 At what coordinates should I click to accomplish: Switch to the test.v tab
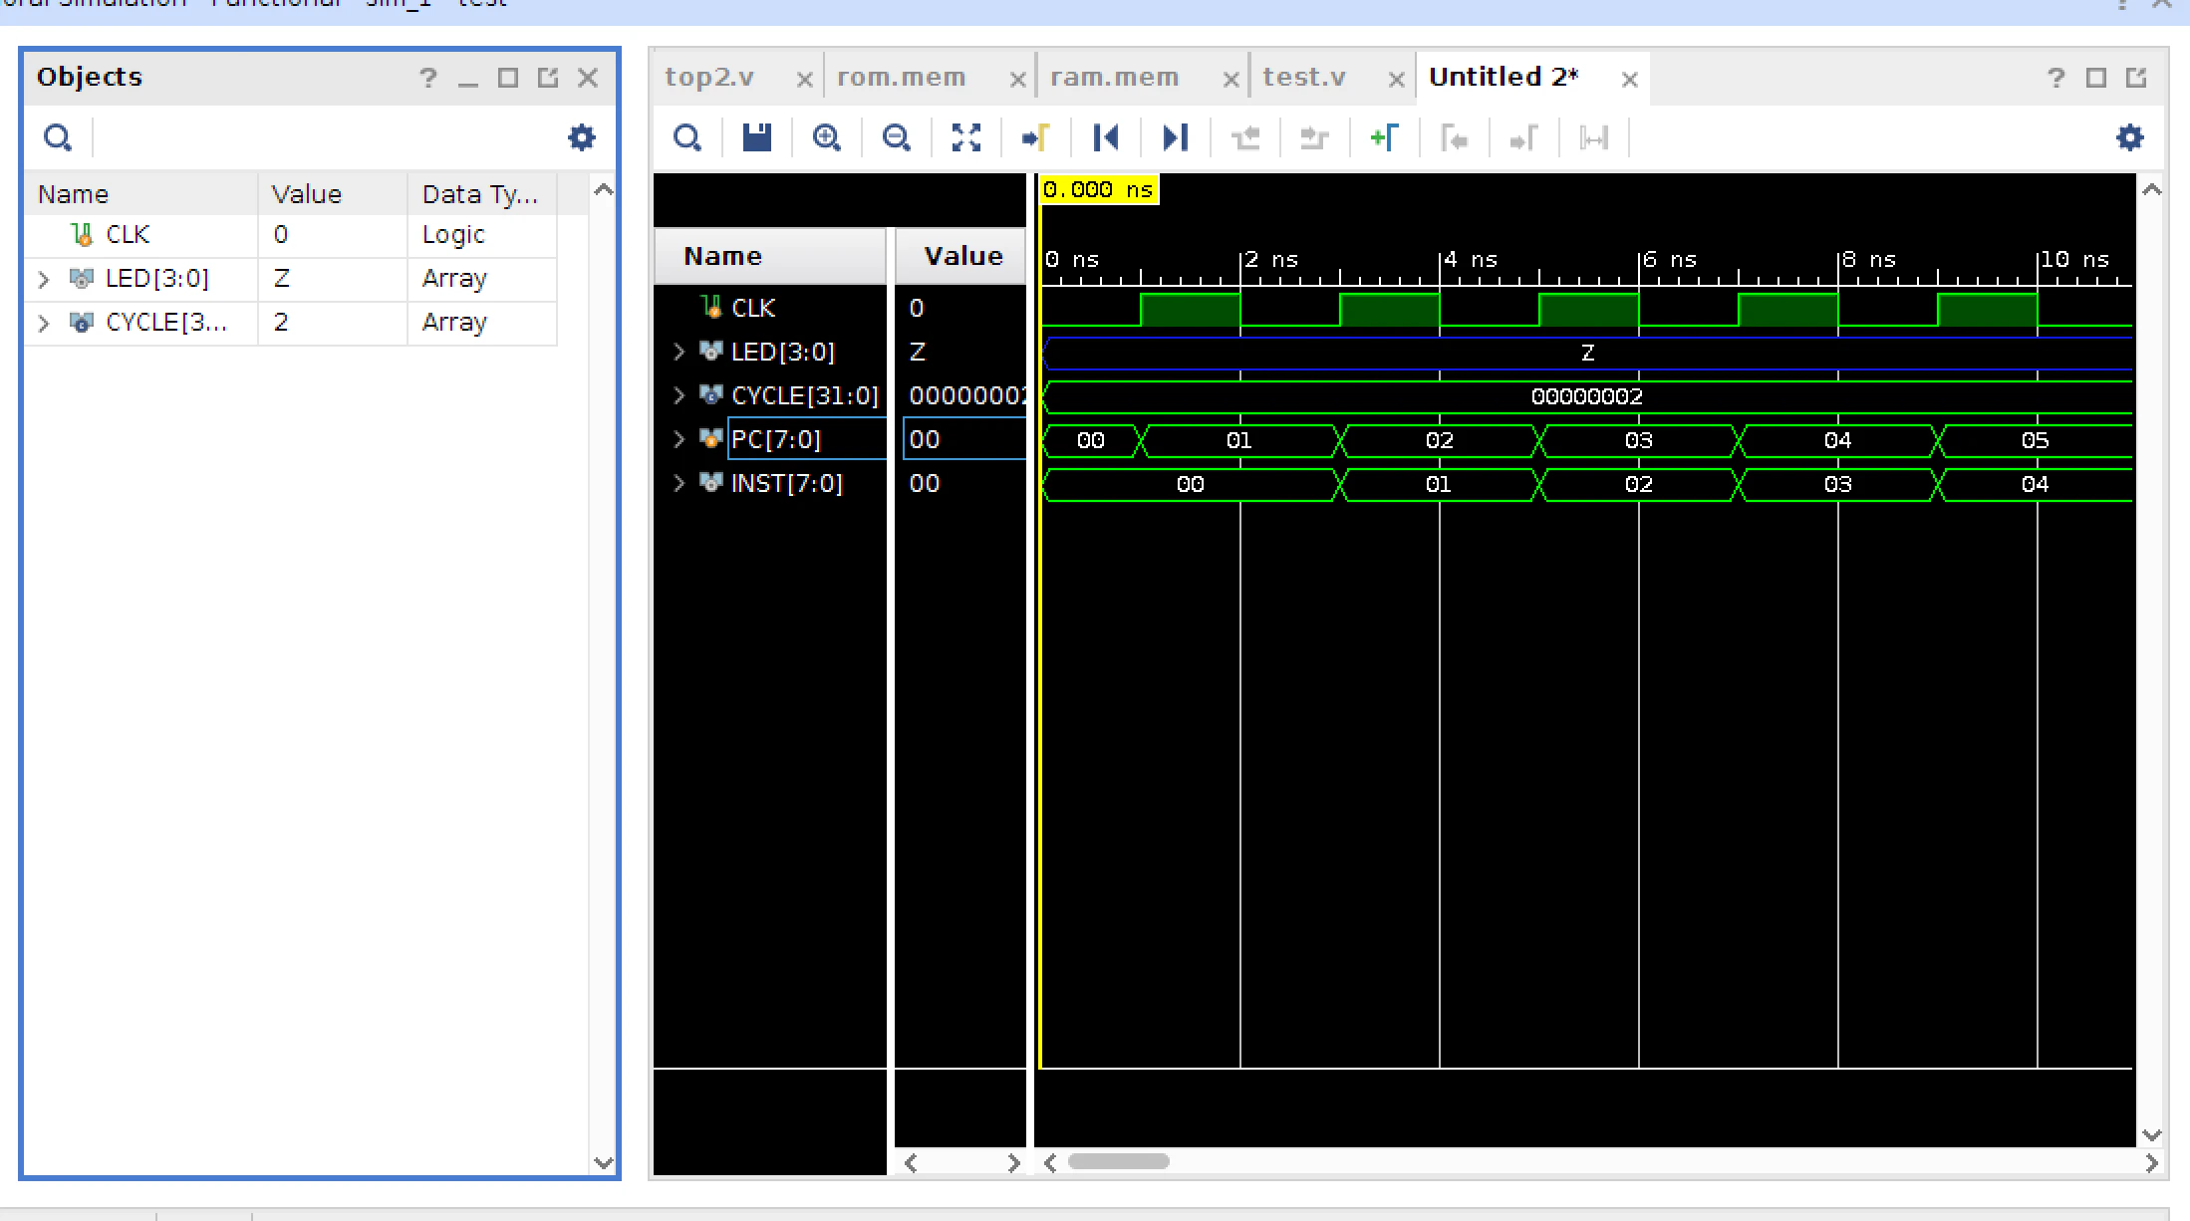(1304, 78)
